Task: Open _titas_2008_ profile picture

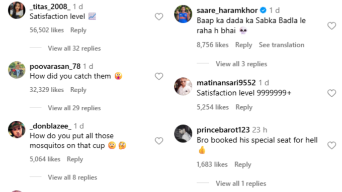Action: coord(17,10)
